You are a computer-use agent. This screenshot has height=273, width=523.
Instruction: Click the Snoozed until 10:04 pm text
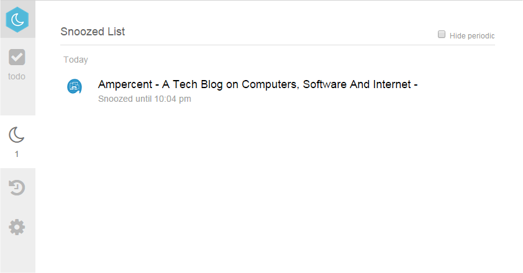(x=145, y=99)
